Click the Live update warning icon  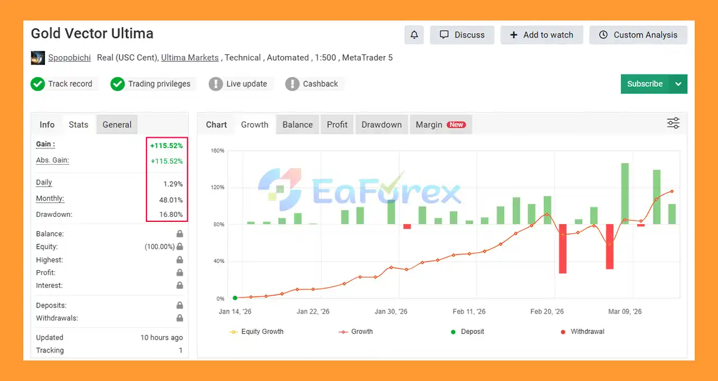point(215,84)
